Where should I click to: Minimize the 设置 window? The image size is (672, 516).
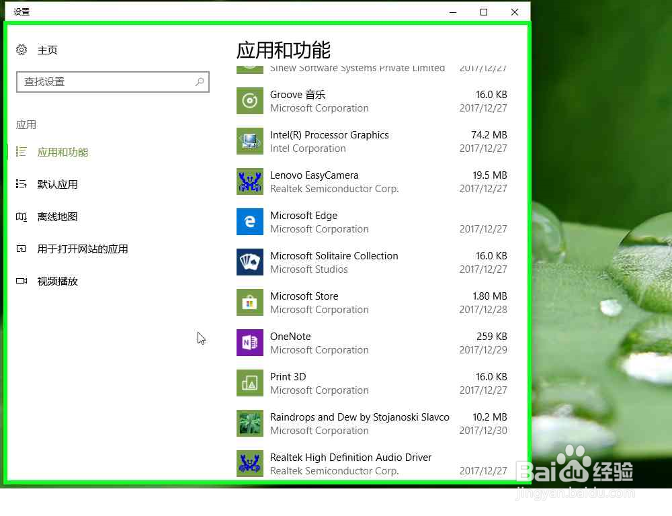click(453, 12)
